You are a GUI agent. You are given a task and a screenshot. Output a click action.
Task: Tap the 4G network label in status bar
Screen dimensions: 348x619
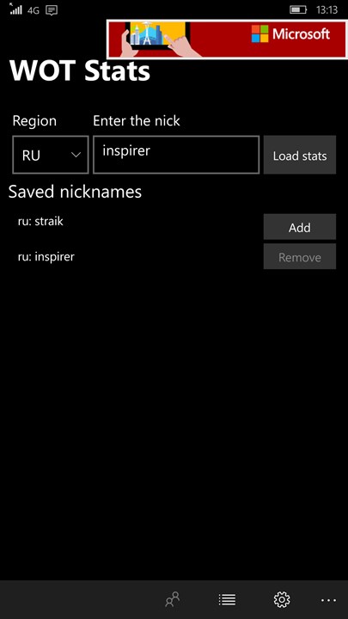[34, 10]
